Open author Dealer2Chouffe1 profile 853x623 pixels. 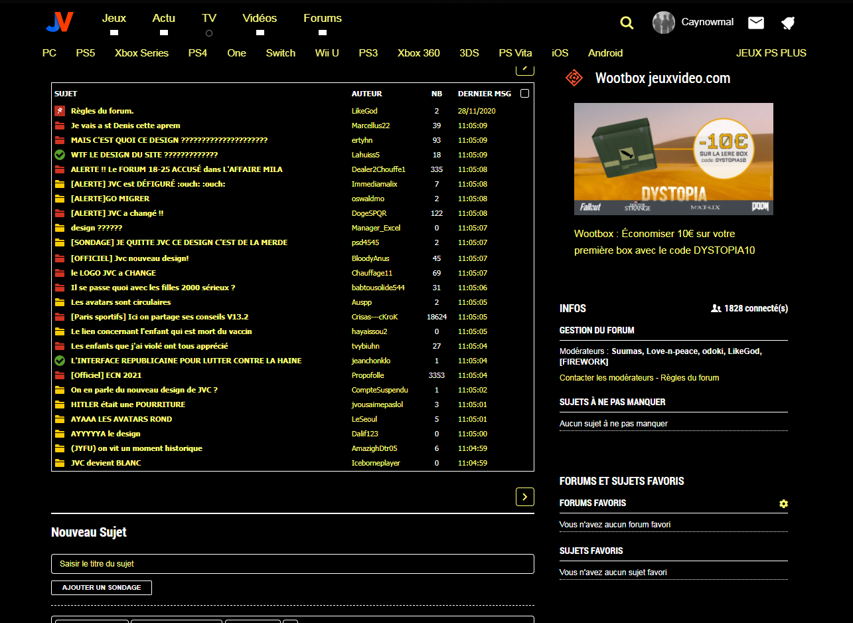(378, 169)
